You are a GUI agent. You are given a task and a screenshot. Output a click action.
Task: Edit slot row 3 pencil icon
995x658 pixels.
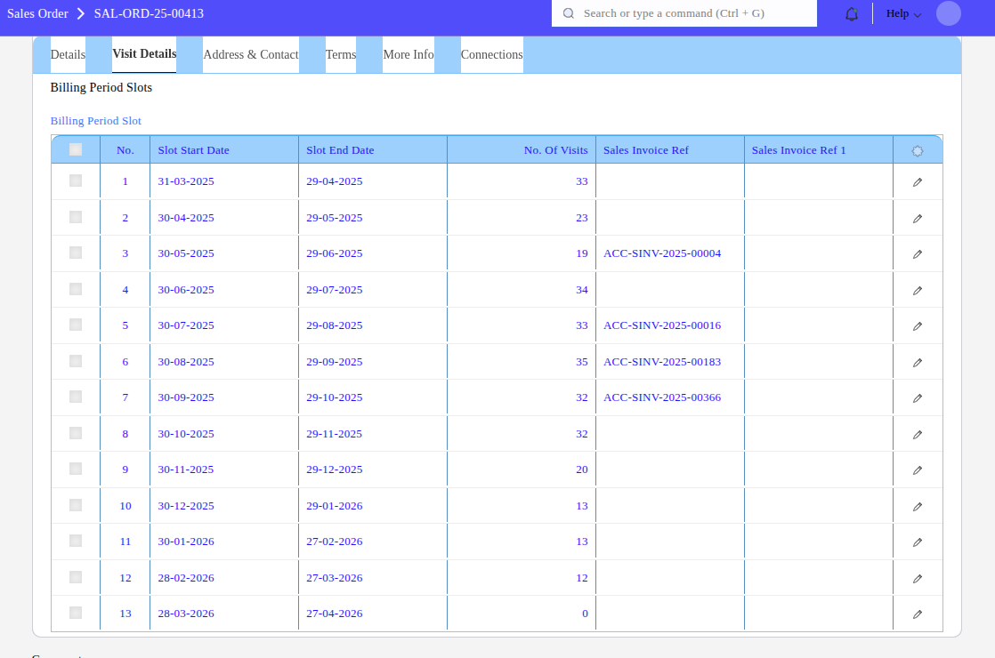pos(918,254)
